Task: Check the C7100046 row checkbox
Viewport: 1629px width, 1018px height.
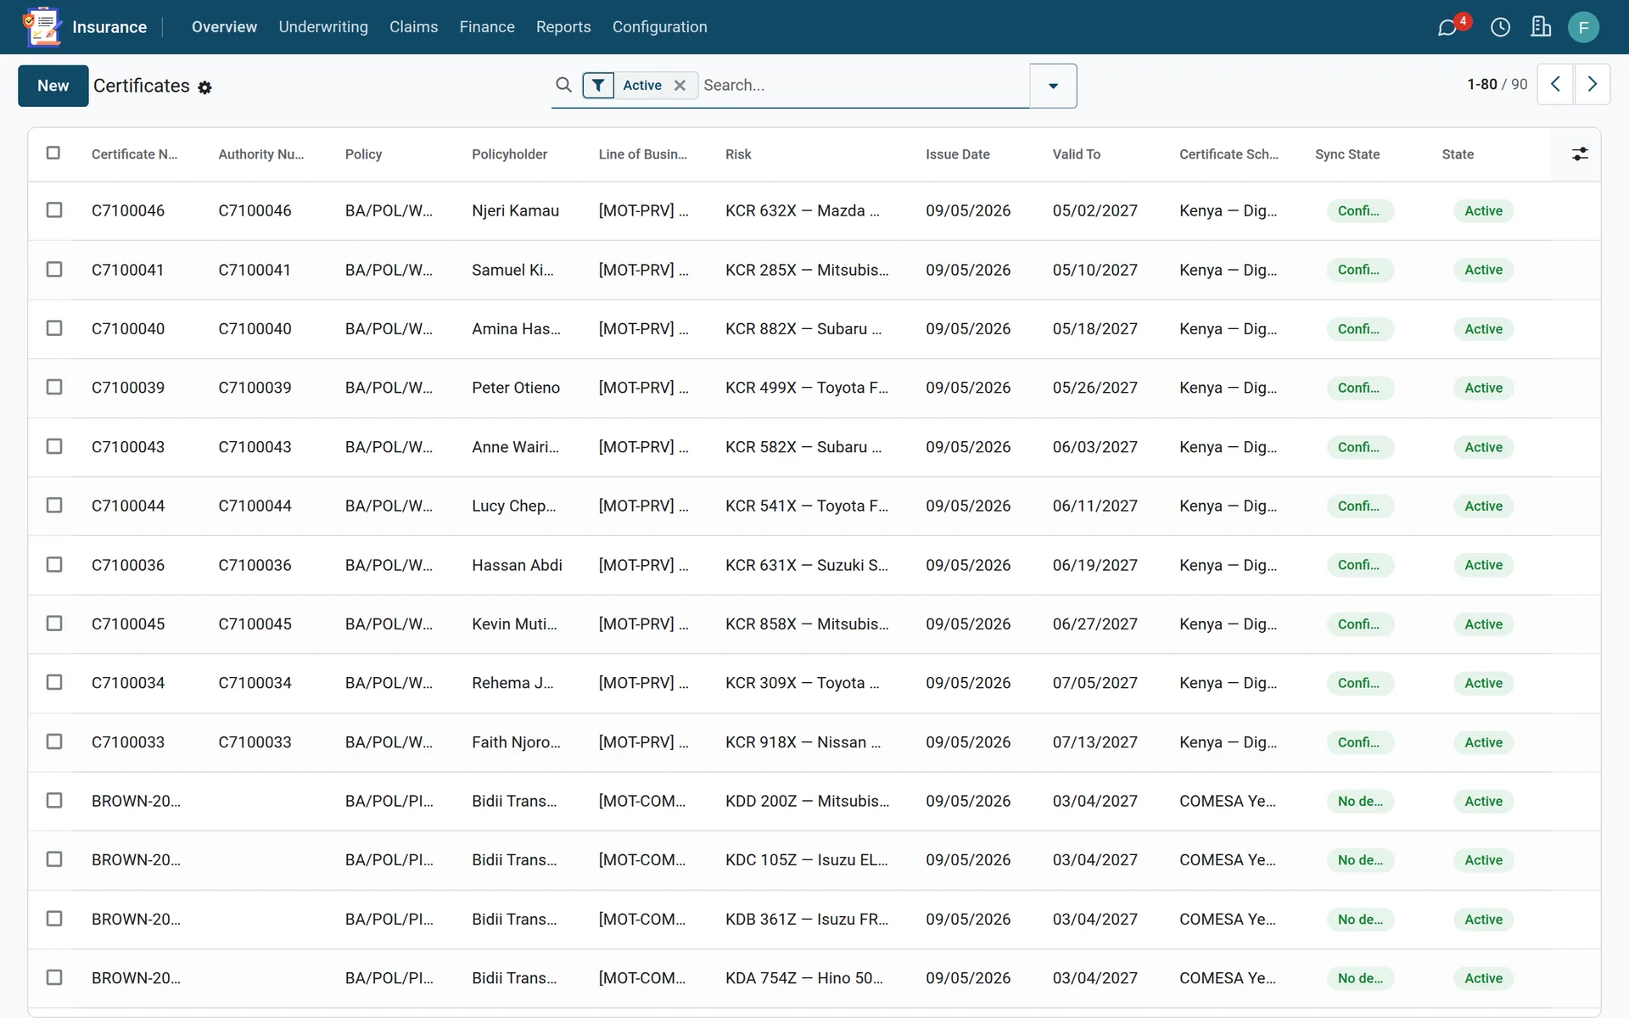Action: pos(54,210)
